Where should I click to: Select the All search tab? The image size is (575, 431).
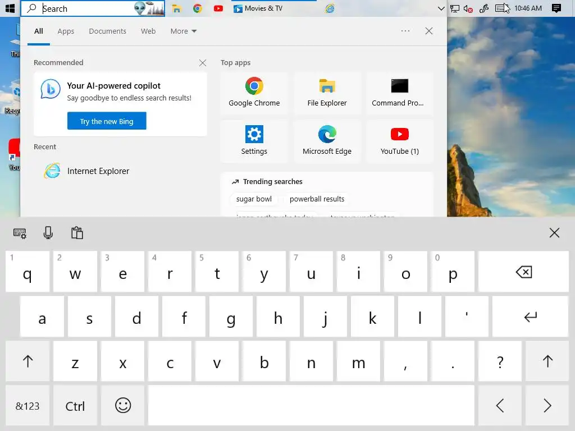[x=39, y=31]
